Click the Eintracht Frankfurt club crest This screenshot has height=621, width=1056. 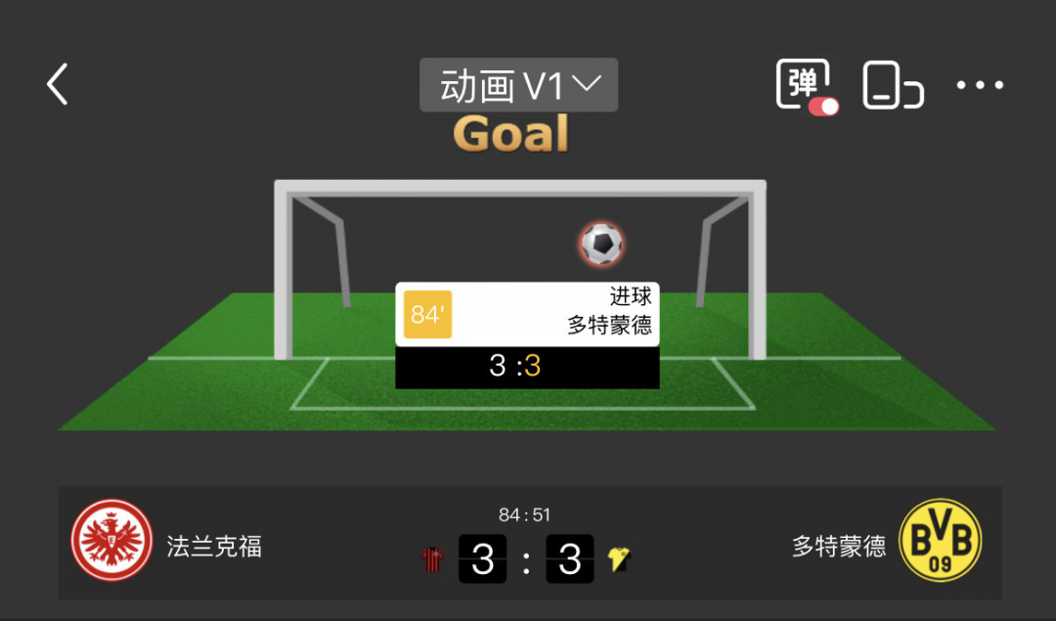[x=111, y=540]
